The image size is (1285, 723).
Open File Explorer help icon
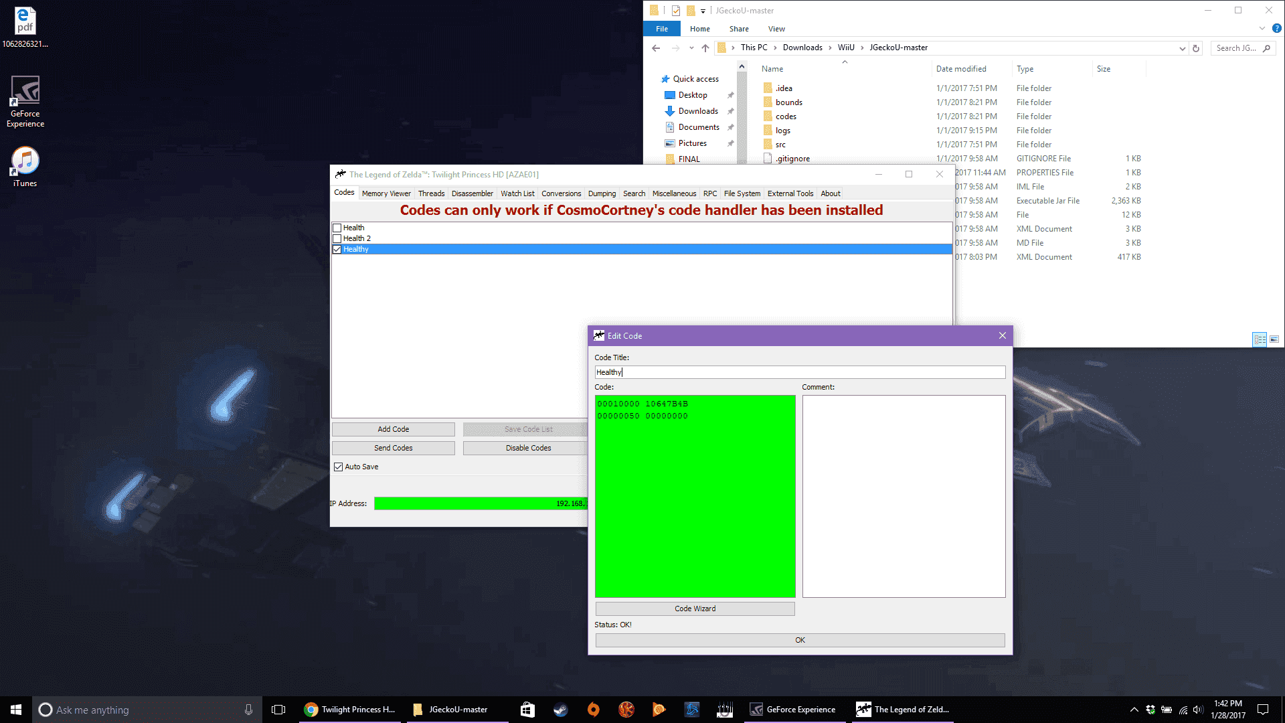(1276, 29)
